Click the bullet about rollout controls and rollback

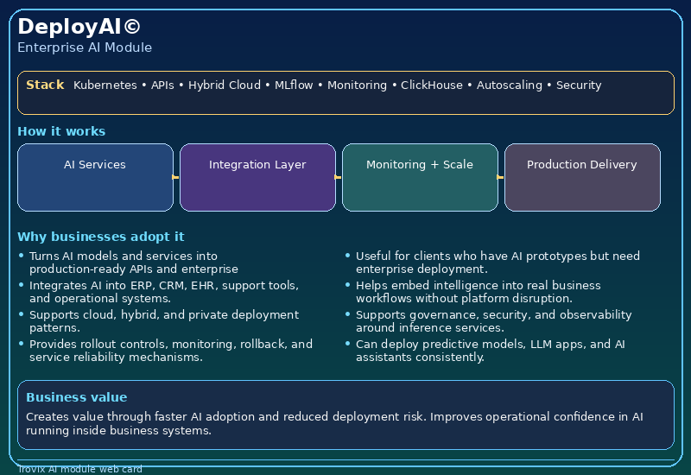(170, 351)
